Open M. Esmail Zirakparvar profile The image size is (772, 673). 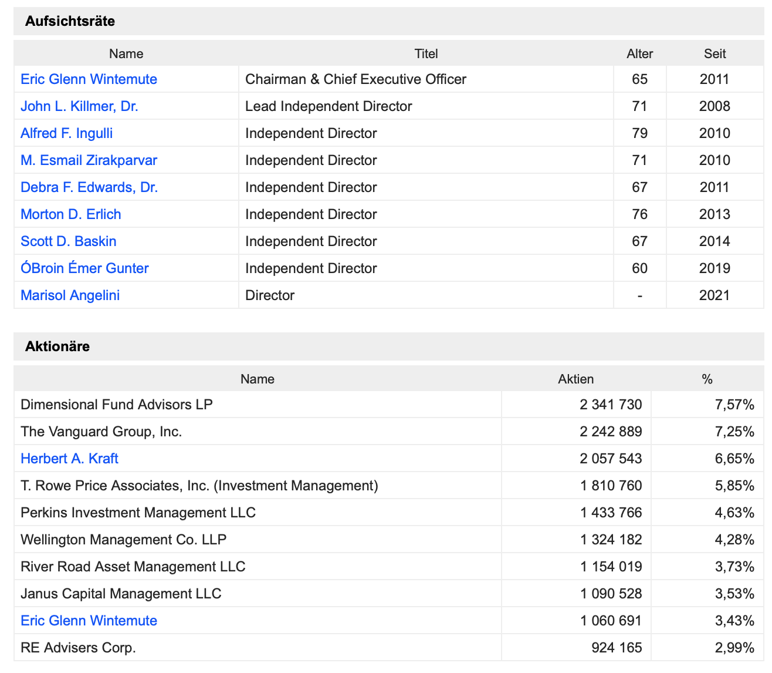tap(89, 160)
